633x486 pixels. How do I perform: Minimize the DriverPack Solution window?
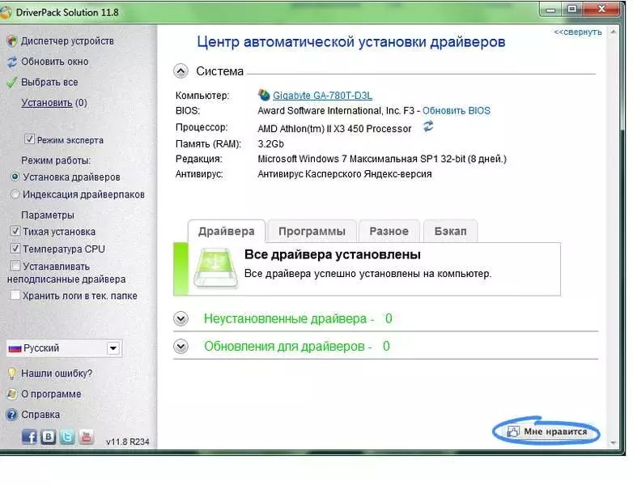click(x=550, y=10)
